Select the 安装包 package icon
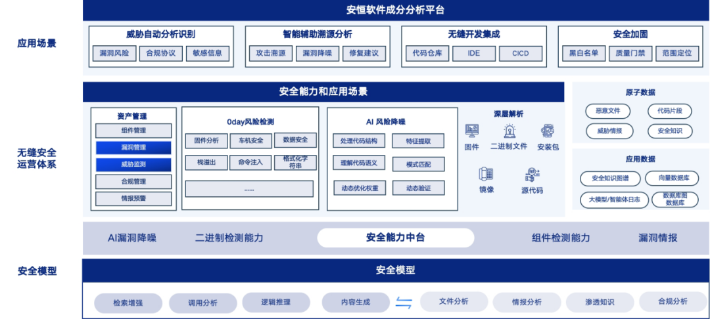The width and height of the screenshot is (710, 319). coord(548,131)
